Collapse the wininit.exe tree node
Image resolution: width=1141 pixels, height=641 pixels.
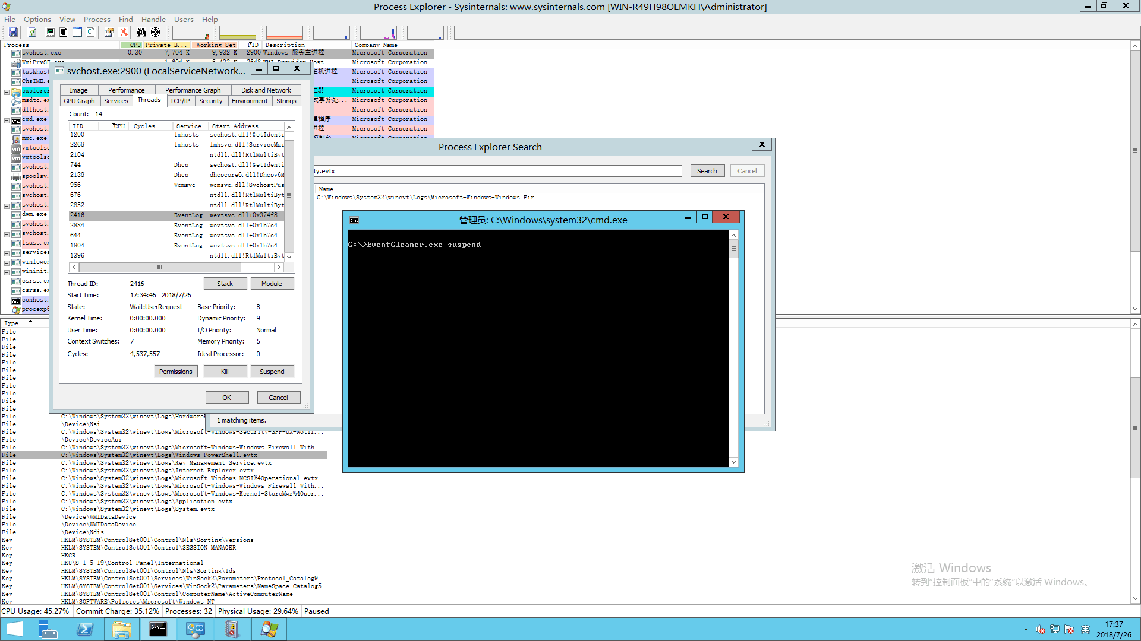tap(7, 272)
